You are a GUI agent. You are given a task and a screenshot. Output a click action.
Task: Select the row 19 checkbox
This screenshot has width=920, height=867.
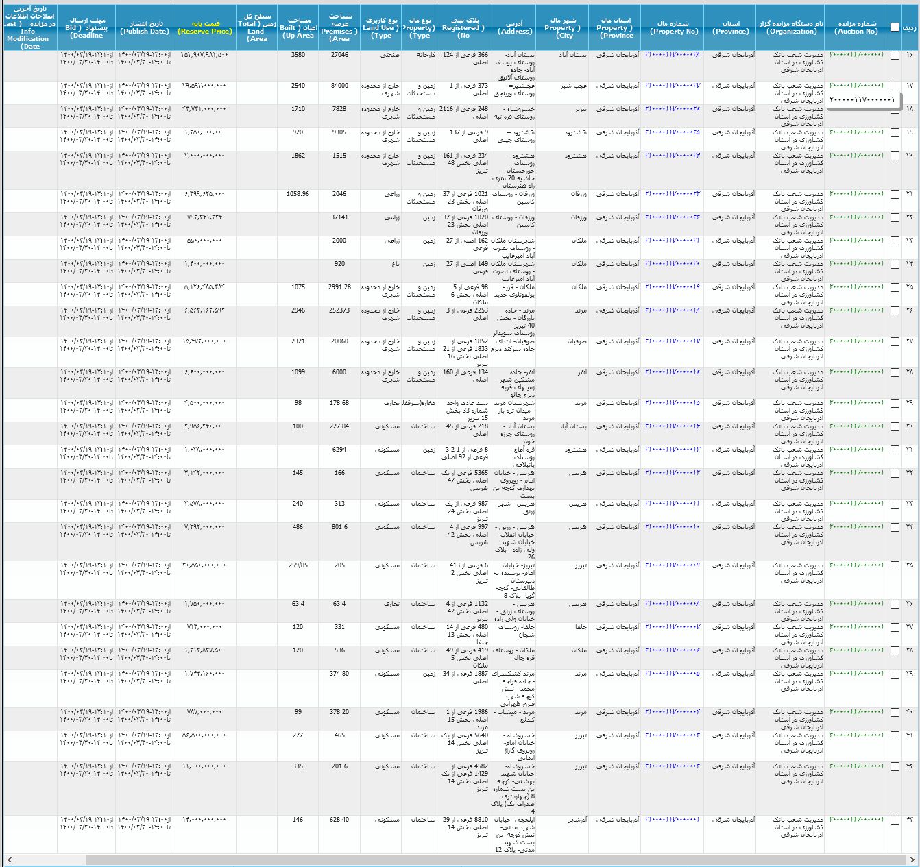pos(895,133)
